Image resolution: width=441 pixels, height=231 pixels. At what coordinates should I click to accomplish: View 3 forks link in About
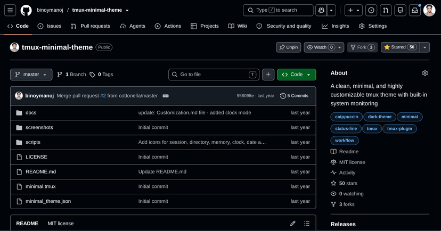coord(342,204)
